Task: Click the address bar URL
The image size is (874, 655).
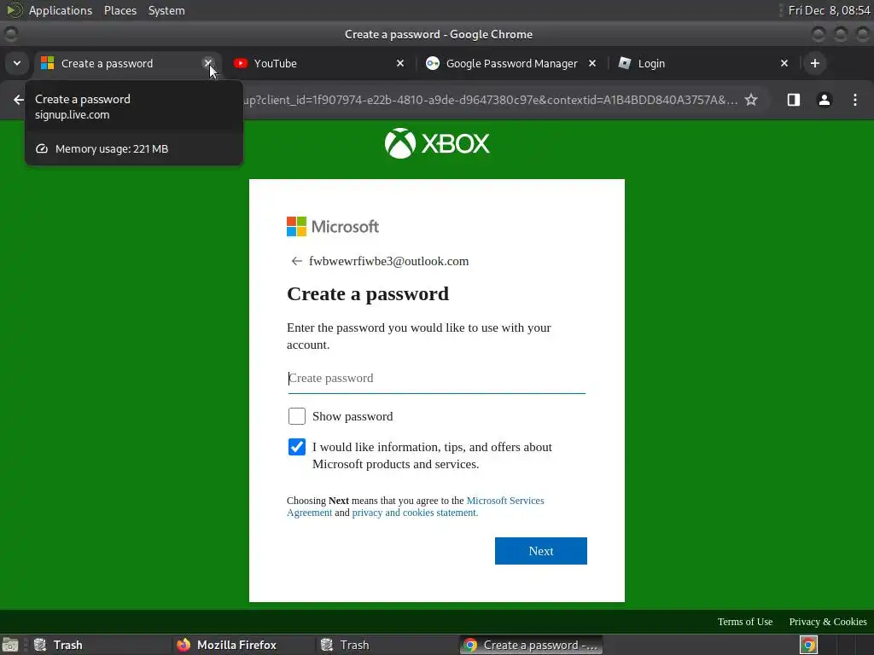Action: tap(491, 100)
